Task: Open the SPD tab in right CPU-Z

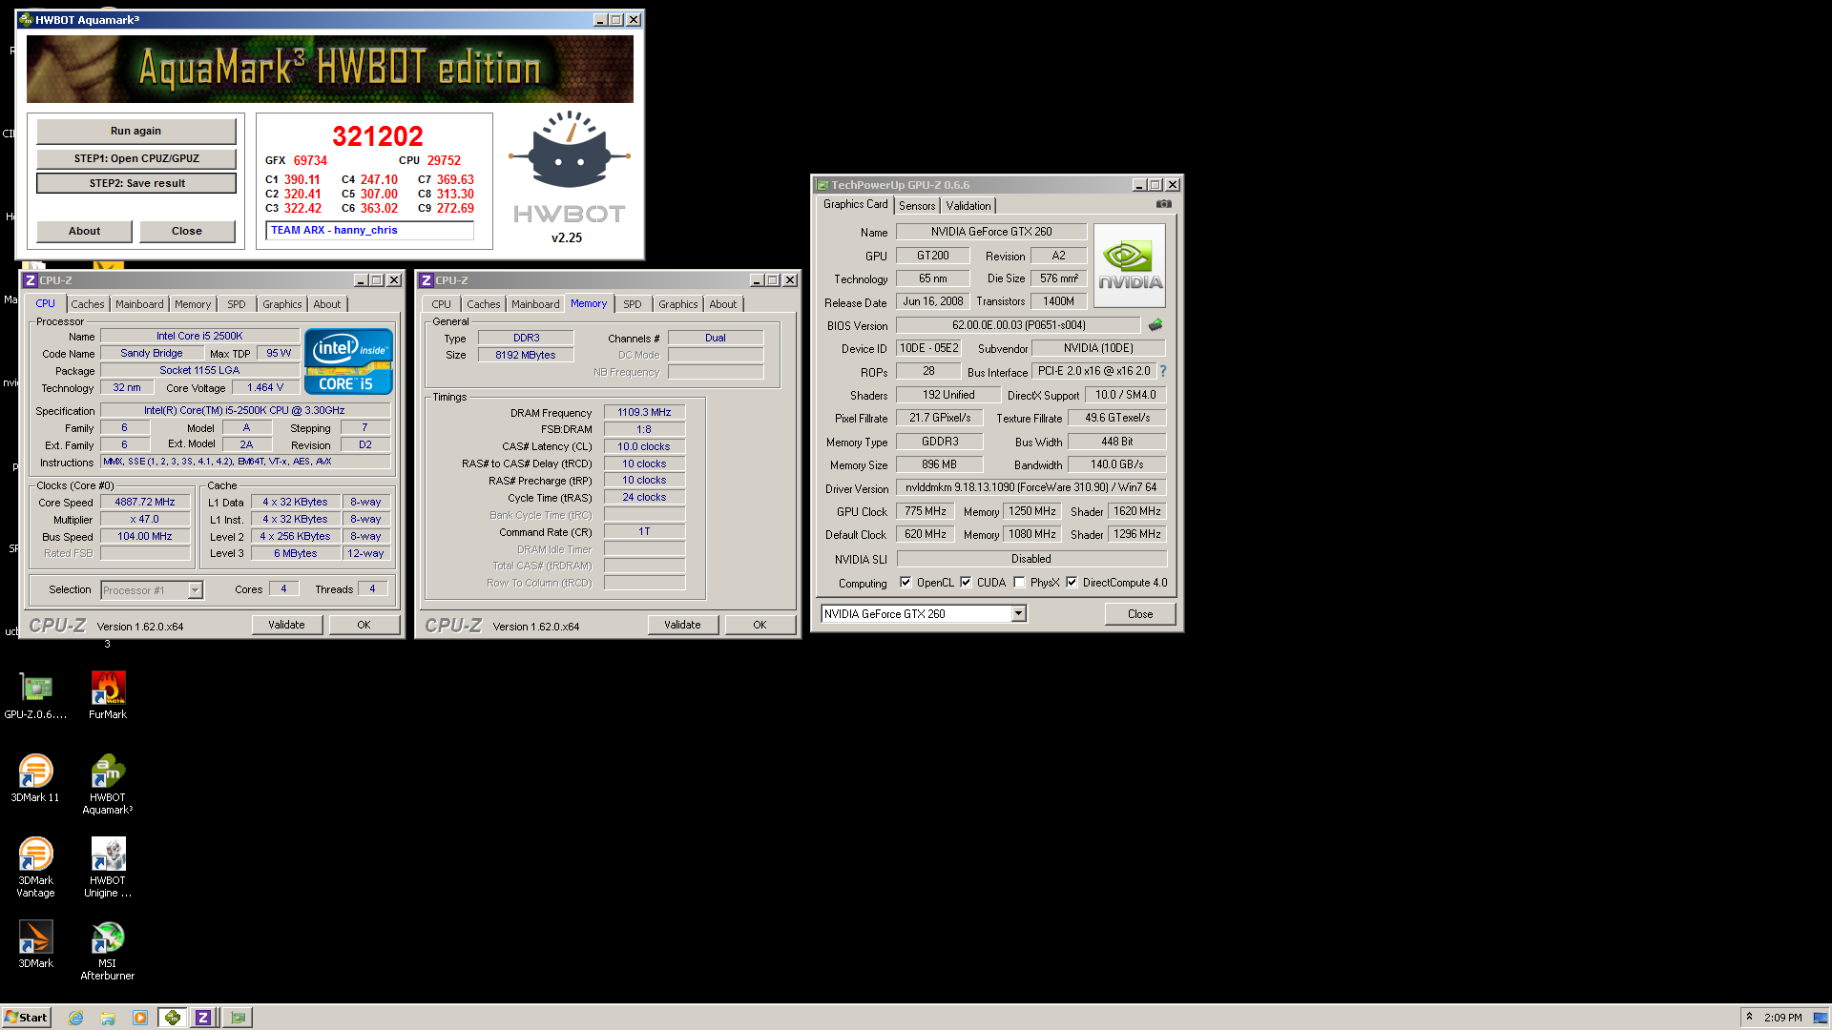Action: (633, 304)
